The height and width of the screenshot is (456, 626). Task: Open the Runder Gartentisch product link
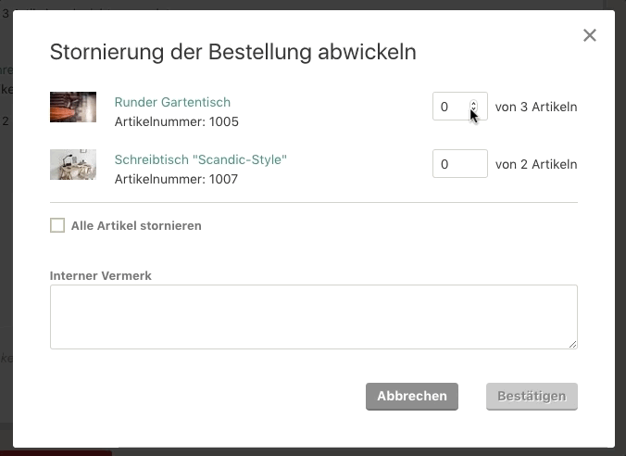click(x=172, y=102)
